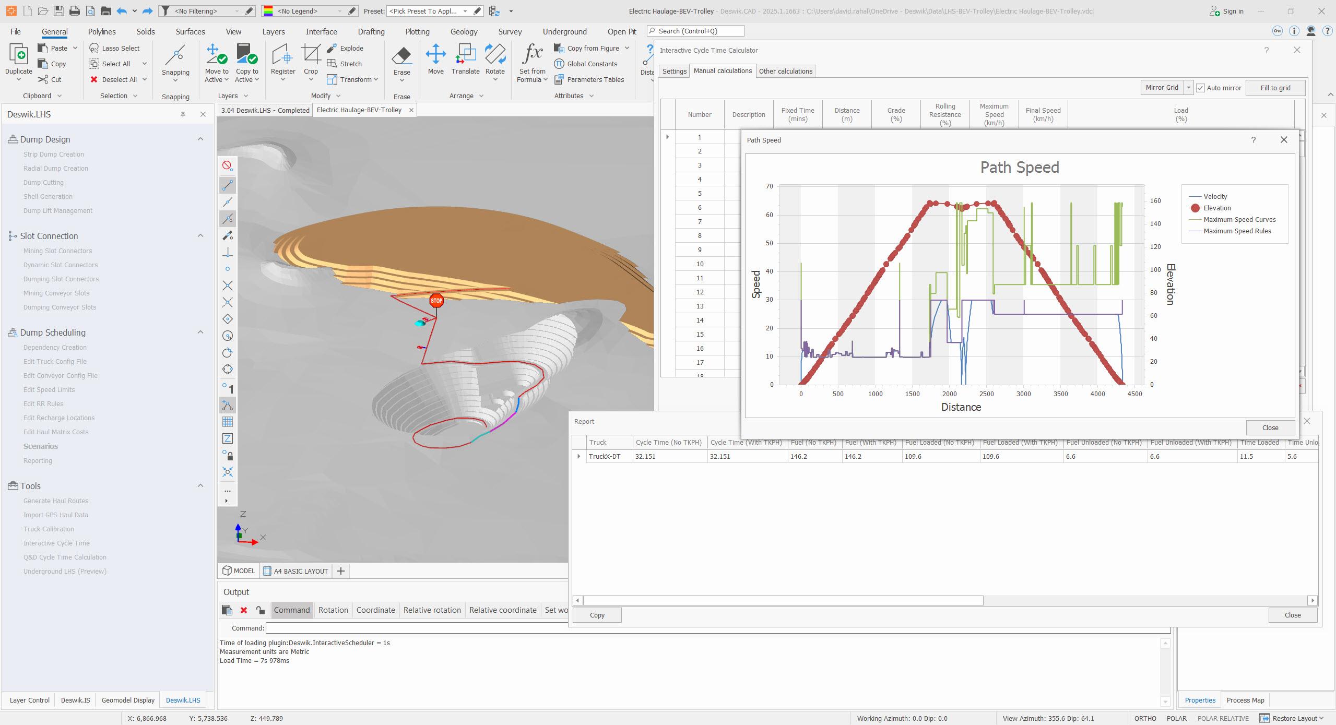
Task: Click the Open folder icon in top toolbar
Action: coord(43,11)
